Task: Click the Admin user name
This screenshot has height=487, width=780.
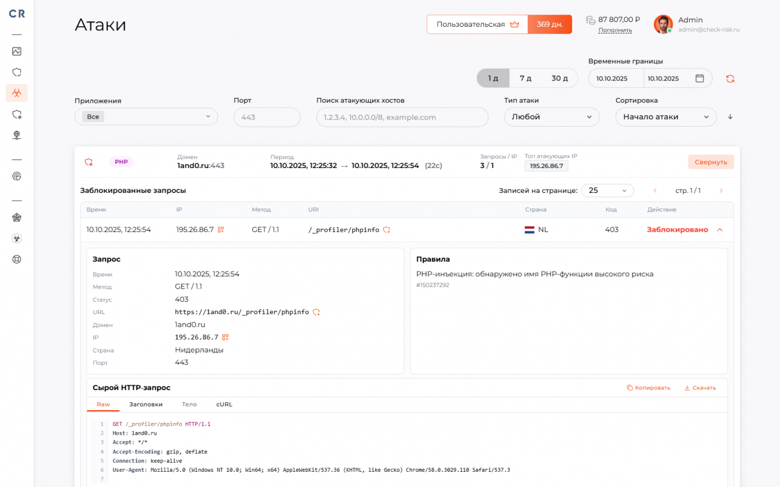Action: 690,20
